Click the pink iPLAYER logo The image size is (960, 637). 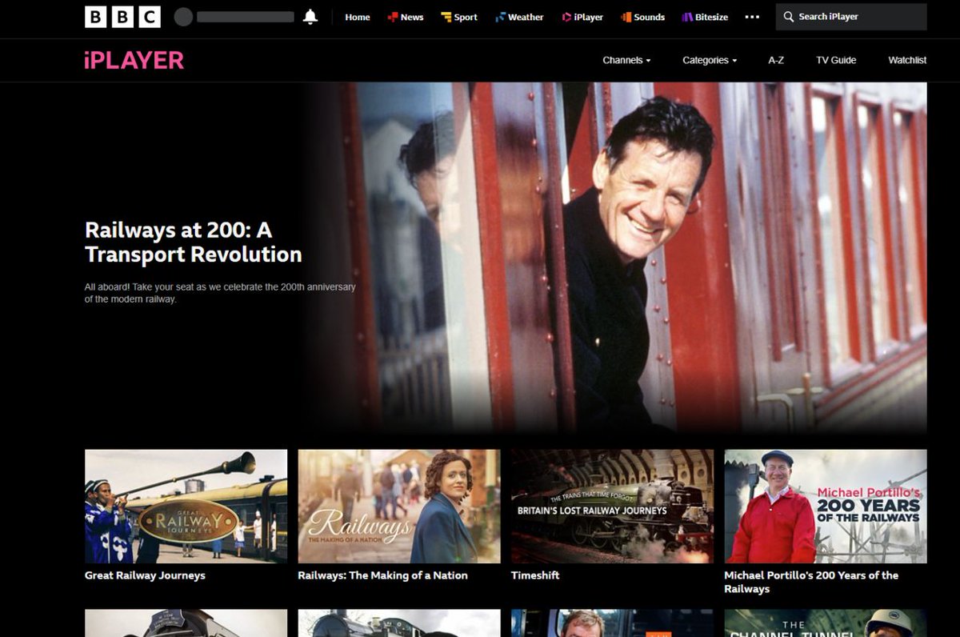(134, 60)
